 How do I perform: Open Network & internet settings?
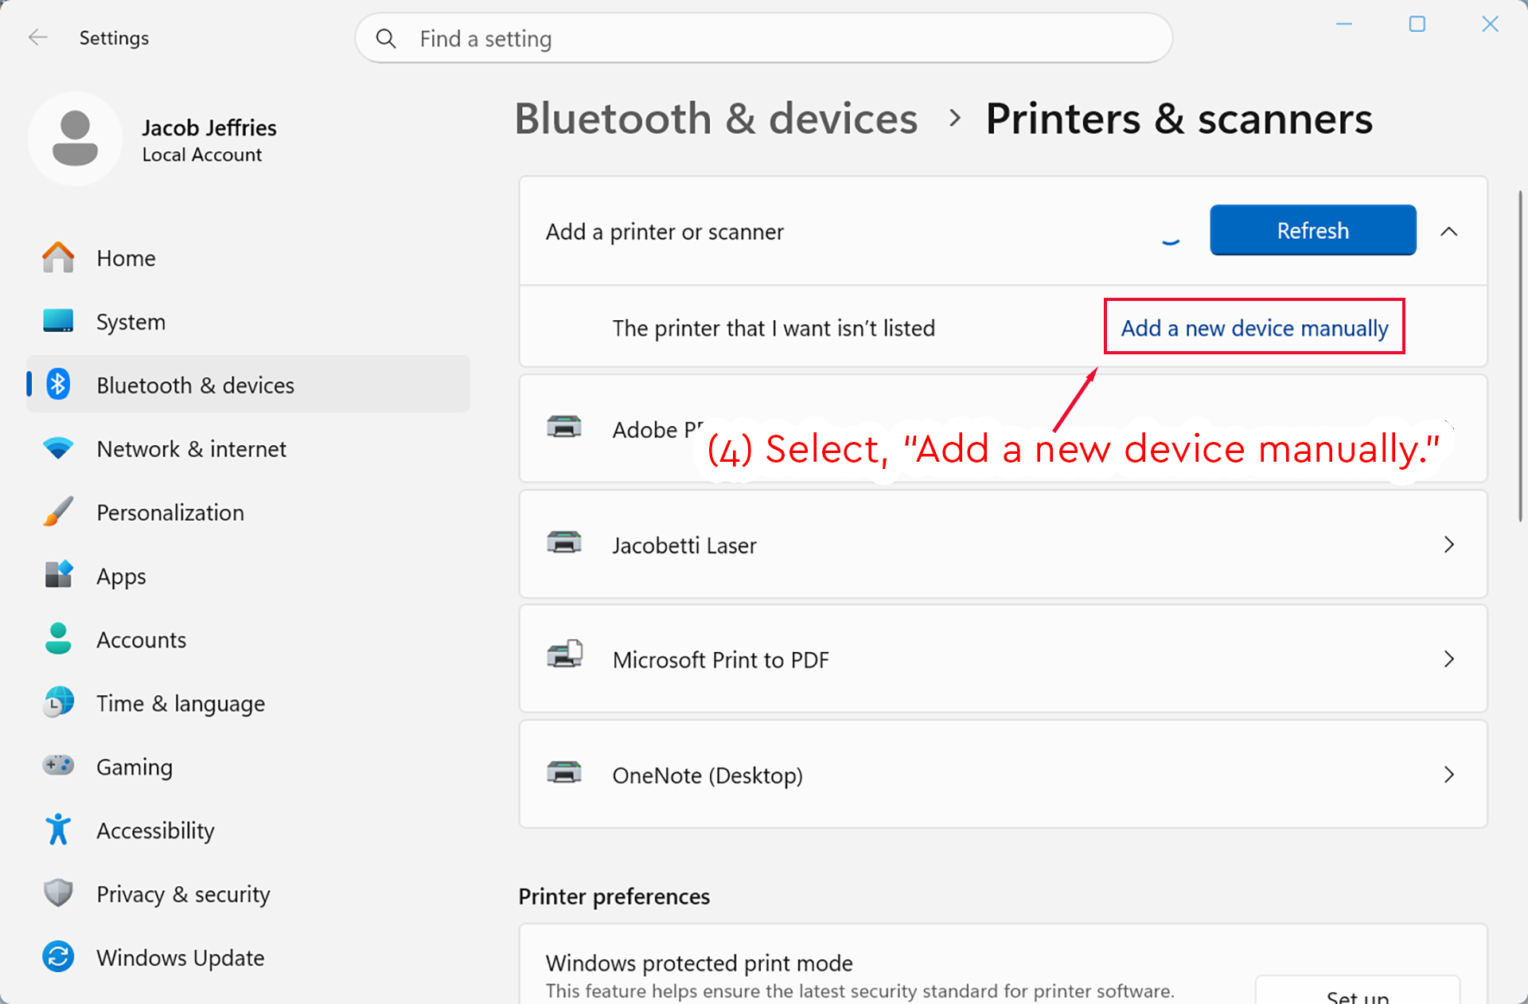(248, 449)
